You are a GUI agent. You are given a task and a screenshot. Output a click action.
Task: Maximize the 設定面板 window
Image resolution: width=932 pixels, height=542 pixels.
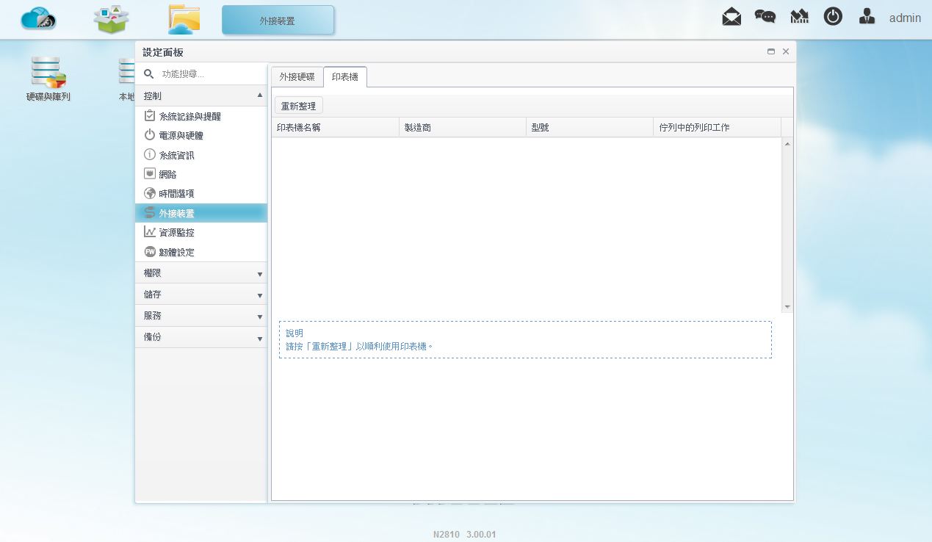coord(771,52)
